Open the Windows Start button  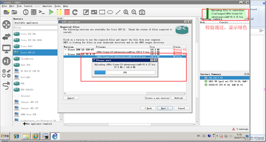pos(5,136)
